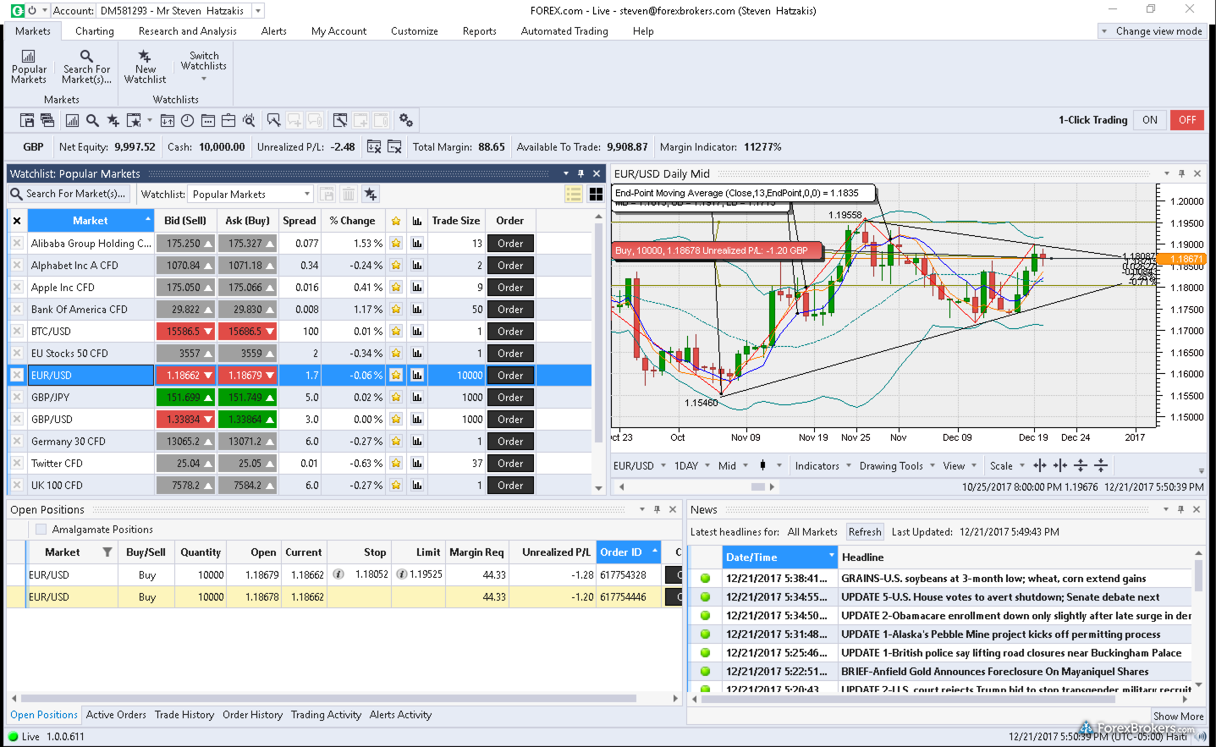This screenshot has height=747, width=1216.
Task: Click Search For Market(s) button in watchlist
Action: tap(69, 194)
